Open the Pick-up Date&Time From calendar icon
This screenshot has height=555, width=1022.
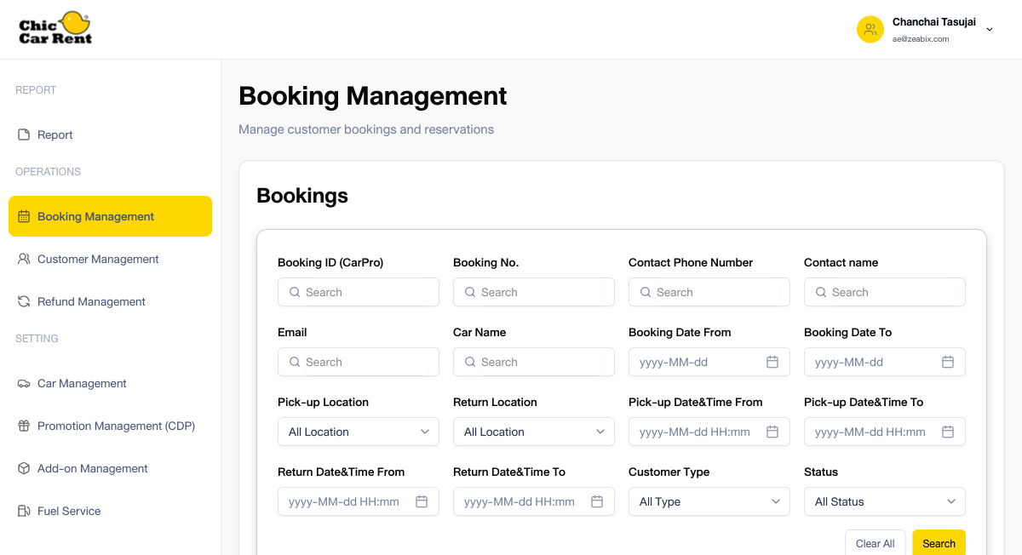click(x=772, y=432)
